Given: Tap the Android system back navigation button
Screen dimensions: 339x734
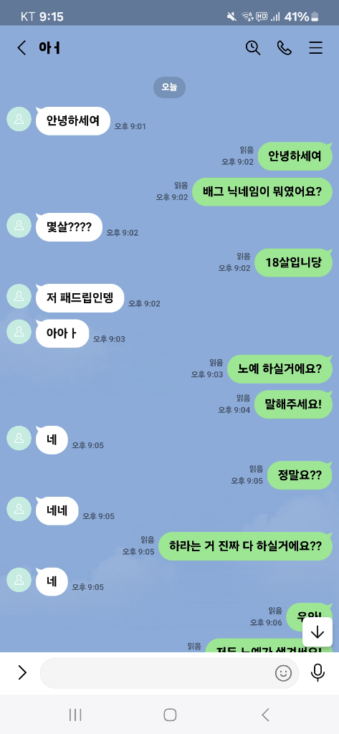Looking at the screenshot, I should pyautogui.click(x=265, y=715).
